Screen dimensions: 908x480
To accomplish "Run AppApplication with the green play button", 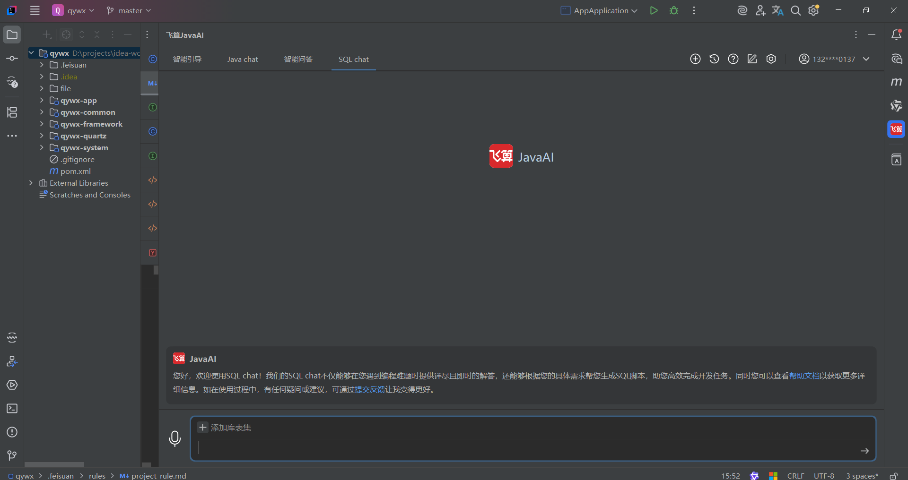I will point(654,10).
